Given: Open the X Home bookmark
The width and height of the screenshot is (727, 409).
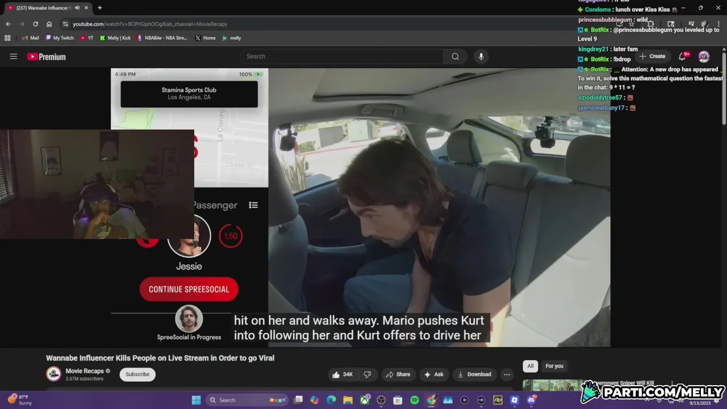Looking at the screenshot, I should [205, 38].
